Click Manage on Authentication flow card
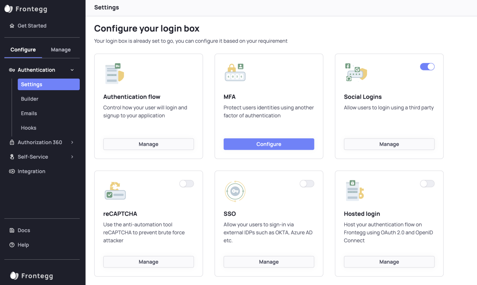Screen dimensions: 477x285 [x=148, y=144]
